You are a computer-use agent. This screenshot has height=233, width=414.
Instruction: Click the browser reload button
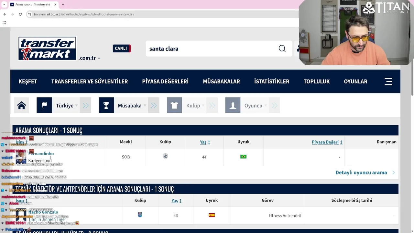[x=20, y=14]
